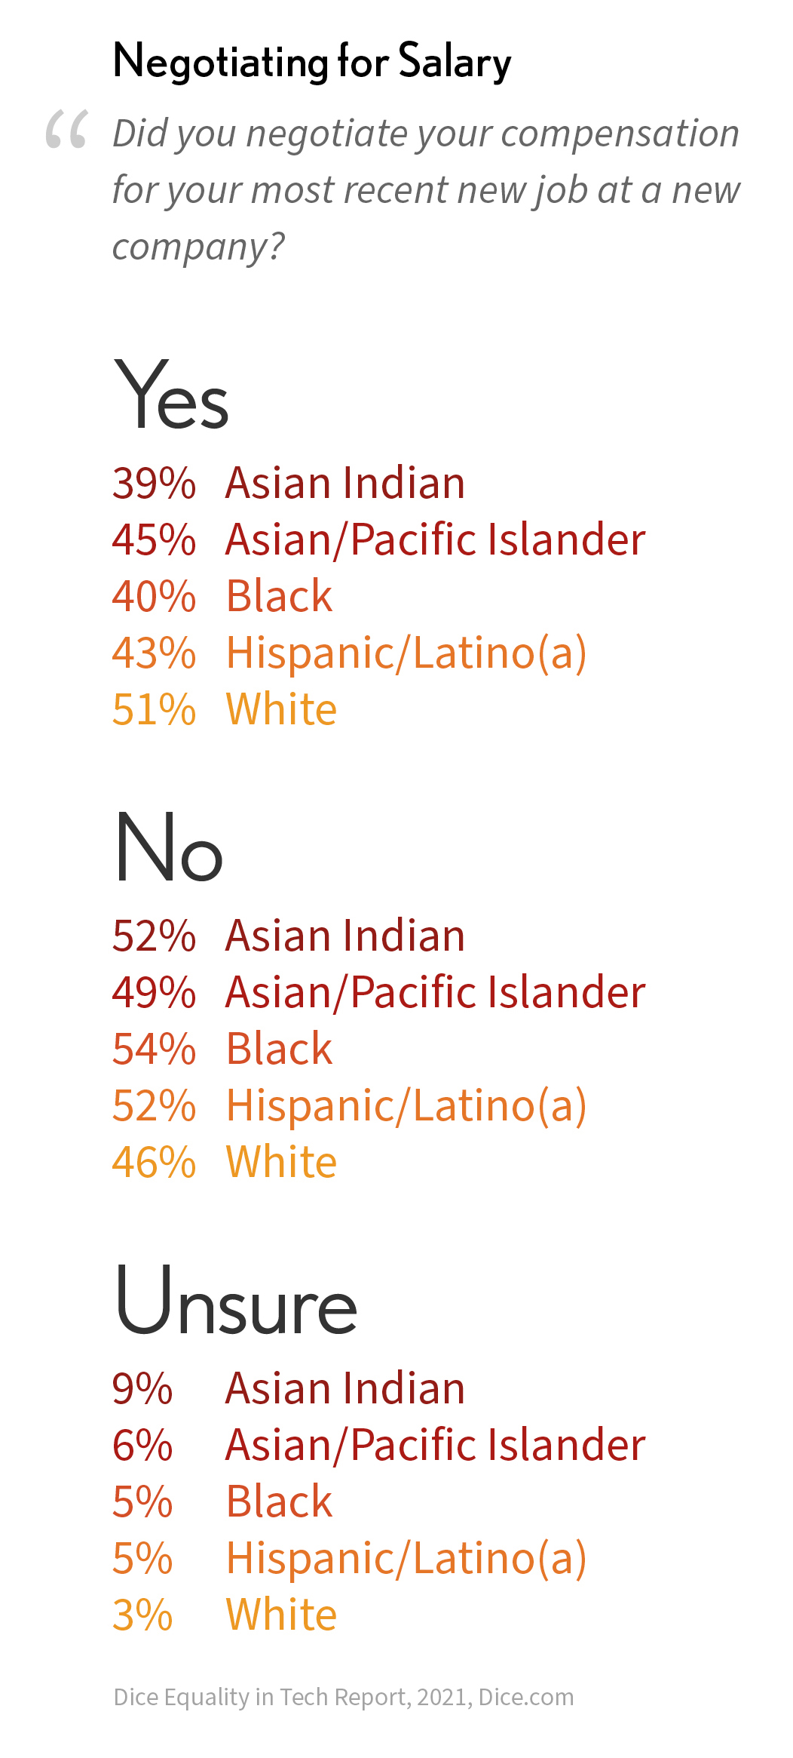The height and width of the screenshot is (1758, 793).
Task: Select 45% Asian/Pacific Islander under Yes
Action: 379,539
